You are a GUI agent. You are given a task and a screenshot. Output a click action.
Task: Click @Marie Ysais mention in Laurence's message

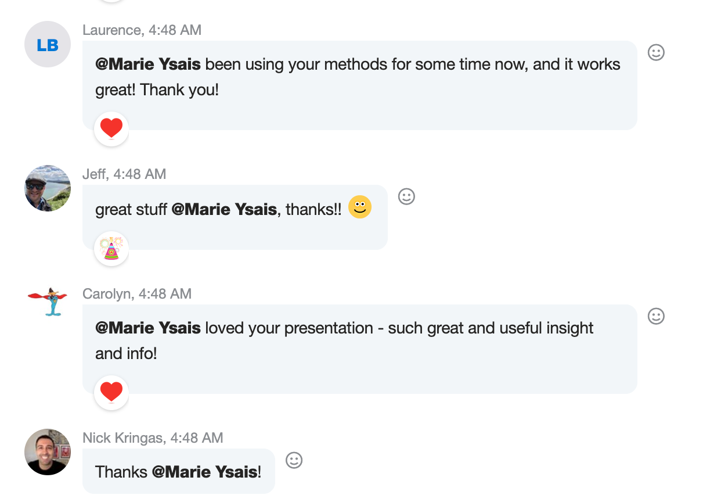(x=148, y=64)
